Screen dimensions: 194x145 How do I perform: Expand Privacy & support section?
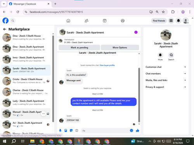(166, 87)
